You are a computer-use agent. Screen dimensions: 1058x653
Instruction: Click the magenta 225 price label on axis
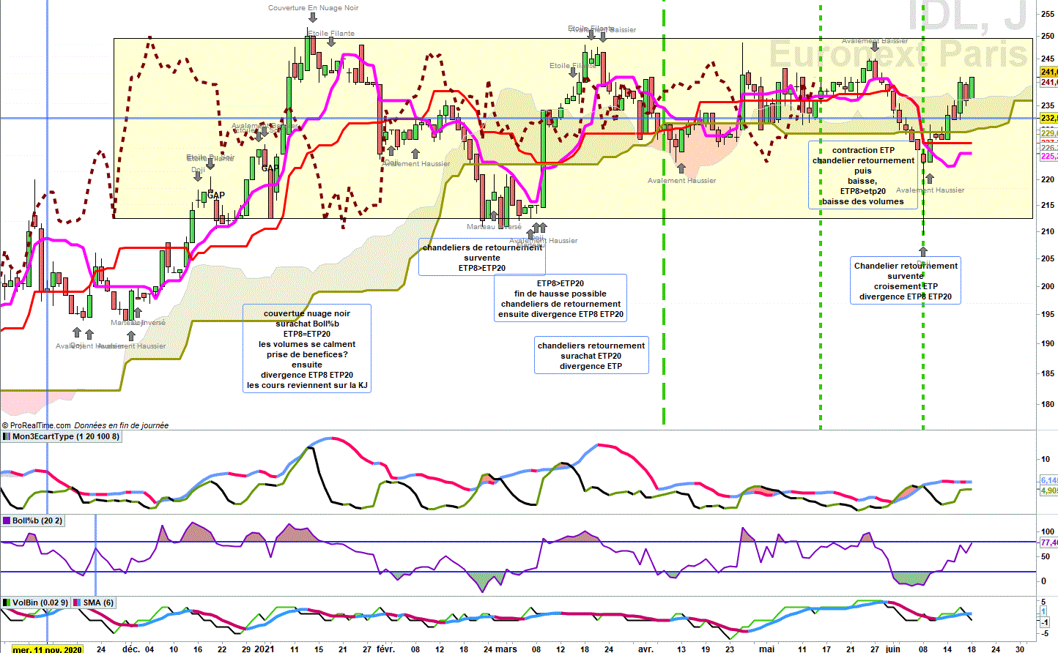click(x=1049, y=157)
